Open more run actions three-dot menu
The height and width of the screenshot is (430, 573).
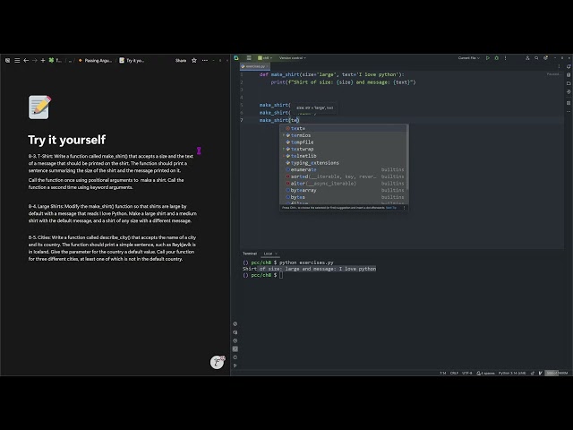click(505, 57)
